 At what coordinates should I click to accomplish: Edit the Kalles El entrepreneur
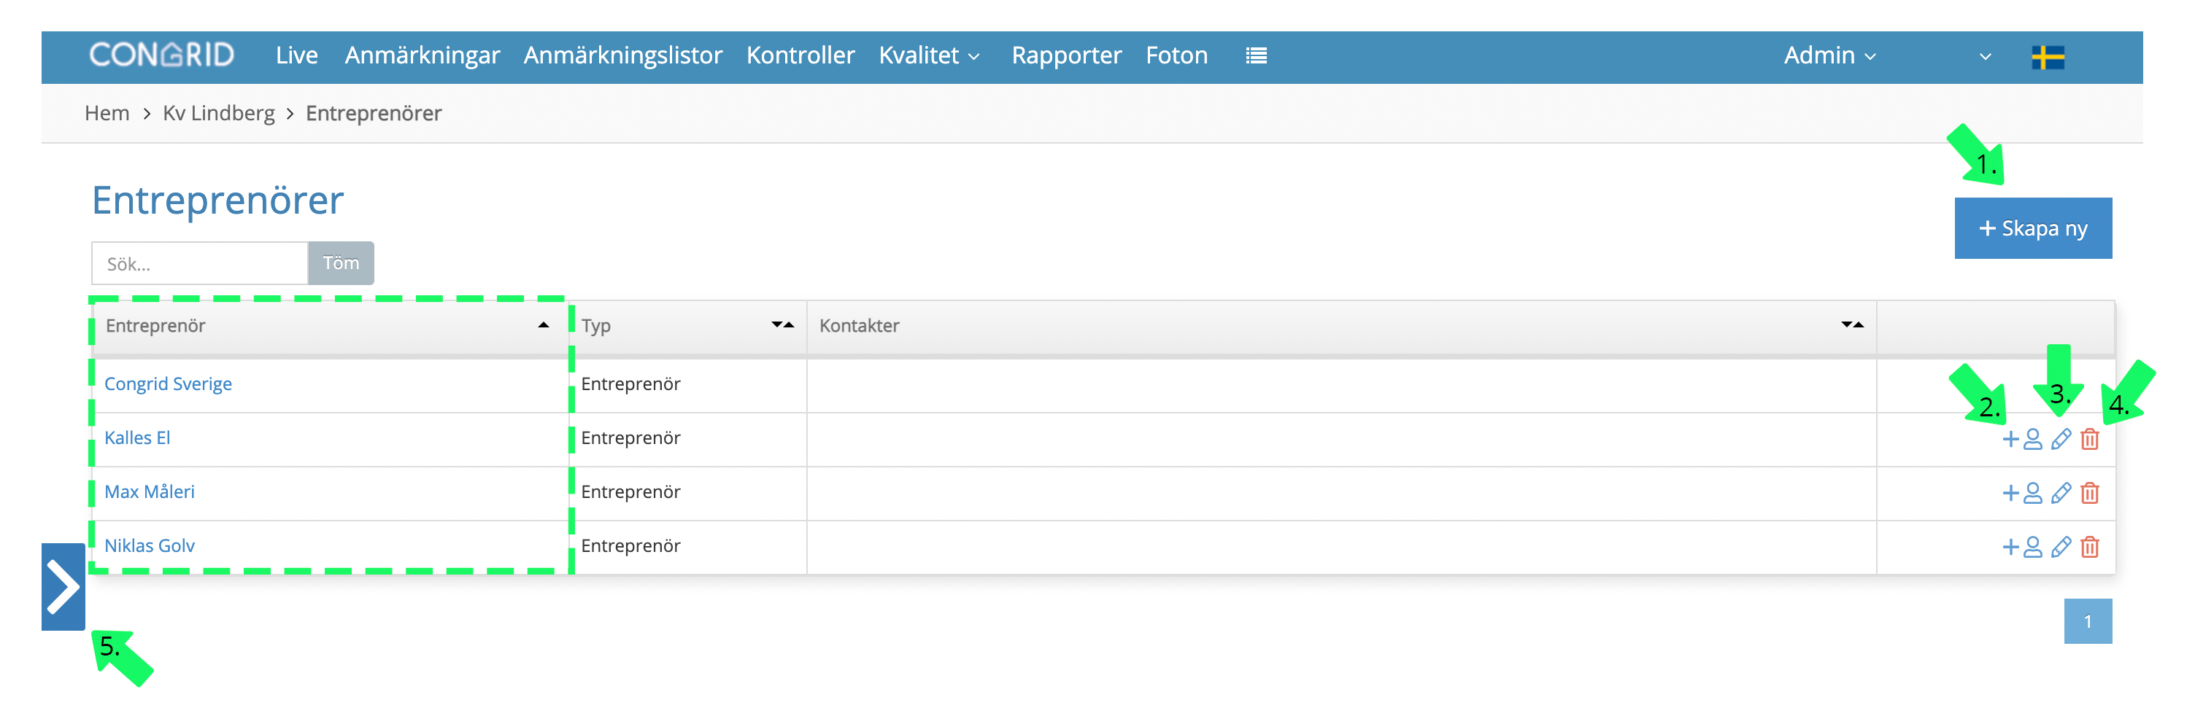click(2061, 439)
